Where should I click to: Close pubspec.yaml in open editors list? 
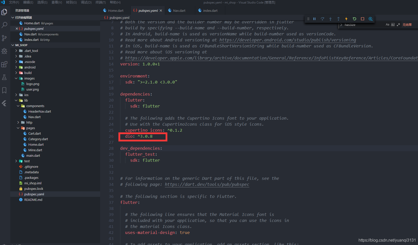(17, 29)
